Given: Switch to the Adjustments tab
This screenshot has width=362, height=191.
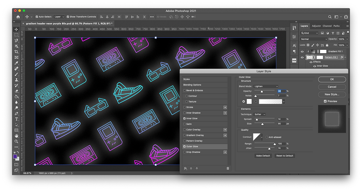Looking at the screenshot, I should pos(316,26).
